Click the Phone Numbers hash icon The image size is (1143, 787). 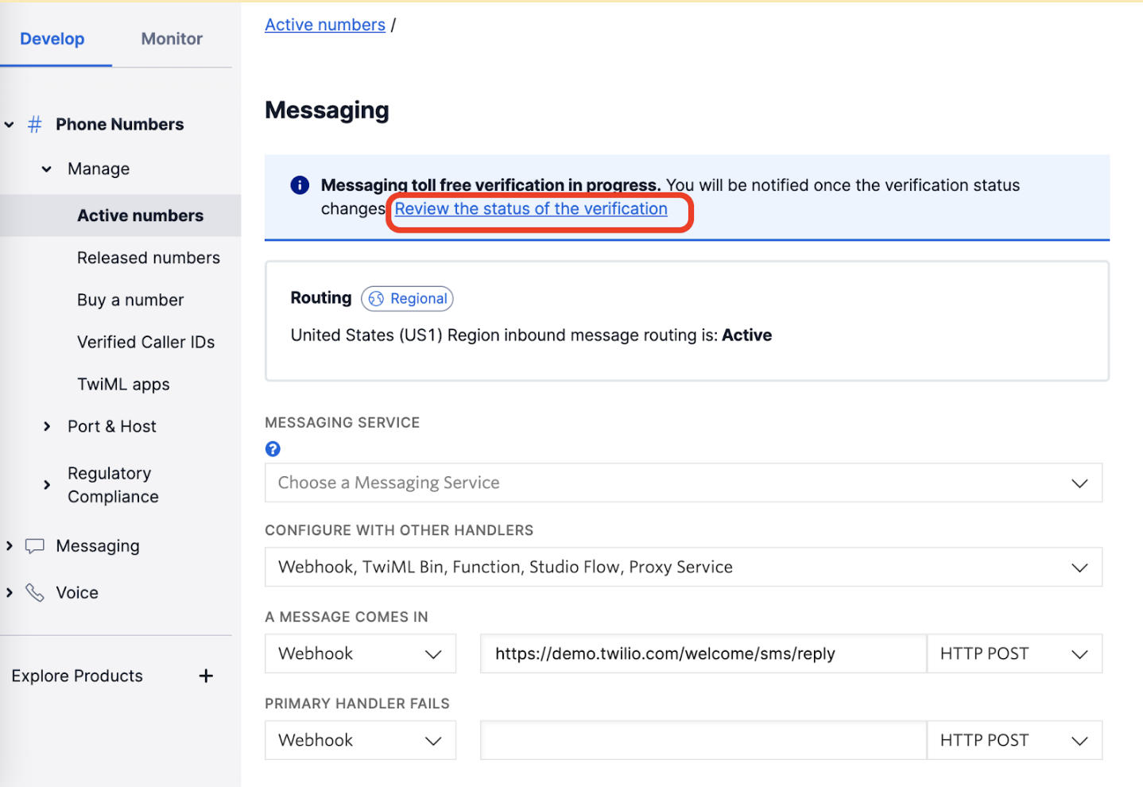(34, 124)
